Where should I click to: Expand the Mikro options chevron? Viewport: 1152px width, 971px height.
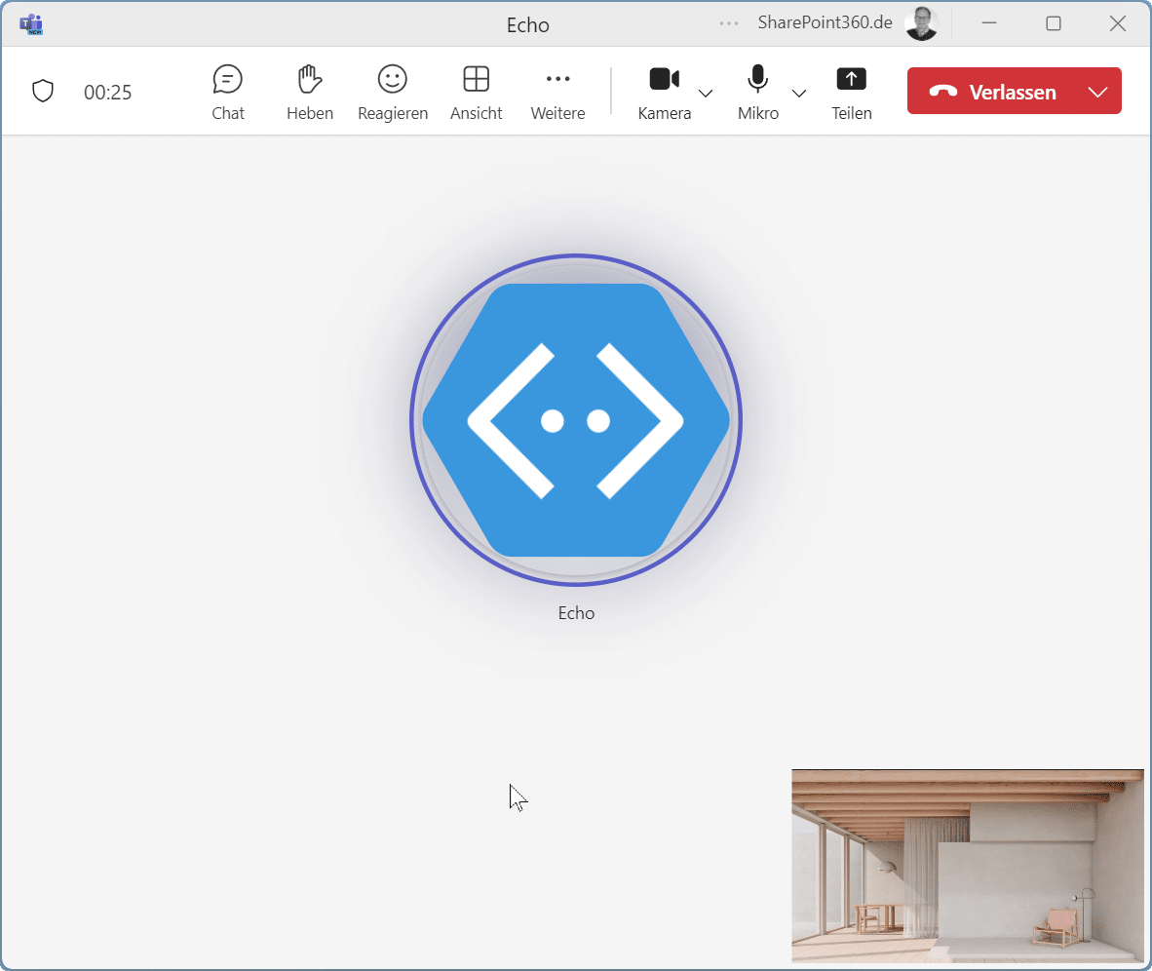tap(799, 94)
